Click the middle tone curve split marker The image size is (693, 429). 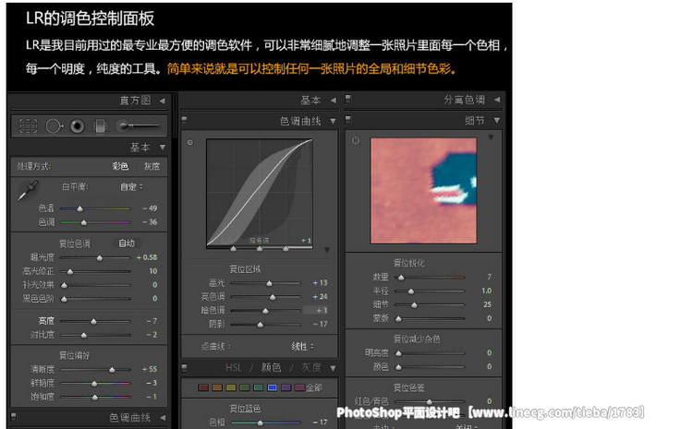(260, 249)
